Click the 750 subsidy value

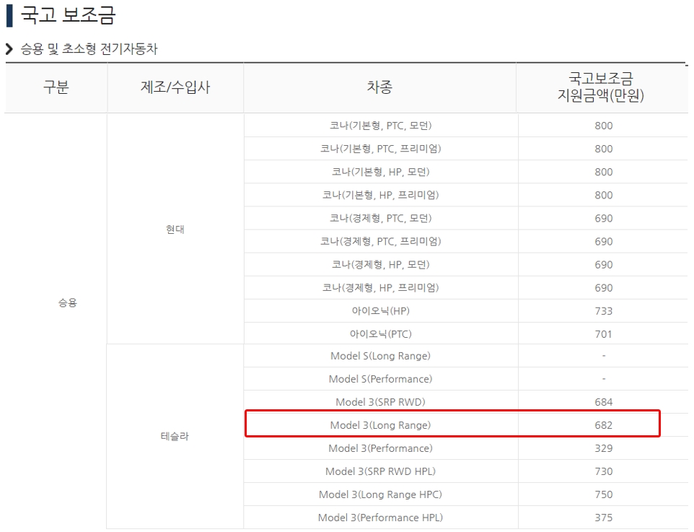[604, 494]
